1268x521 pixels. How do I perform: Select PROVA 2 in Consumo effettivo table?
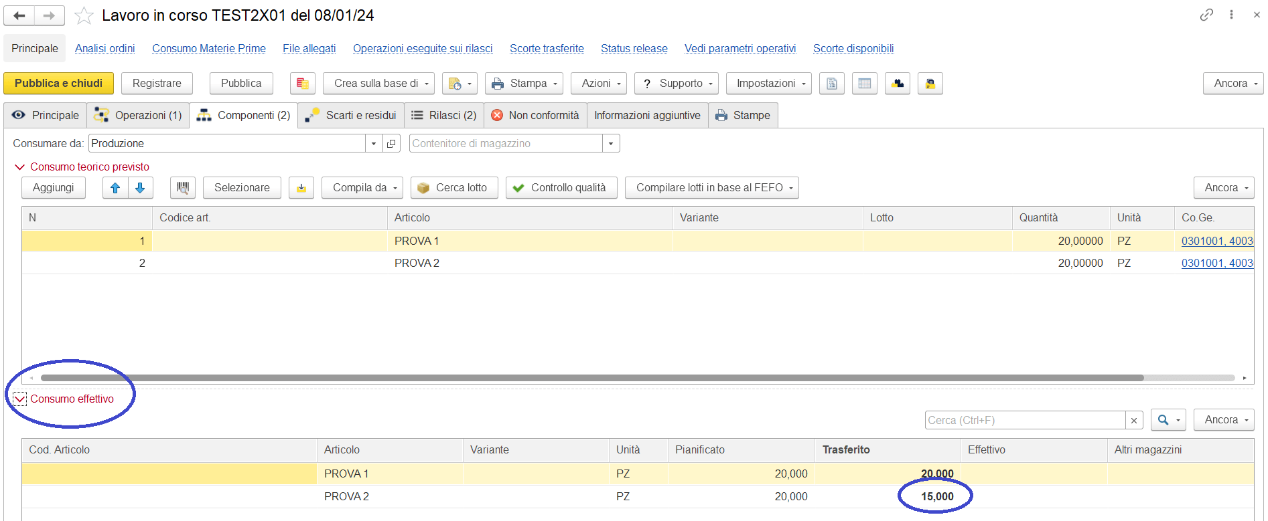[346, 496]
